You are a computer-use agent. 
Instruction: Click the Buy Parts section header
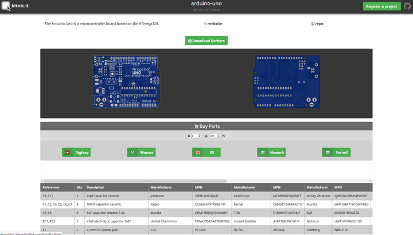pos(206,126)
